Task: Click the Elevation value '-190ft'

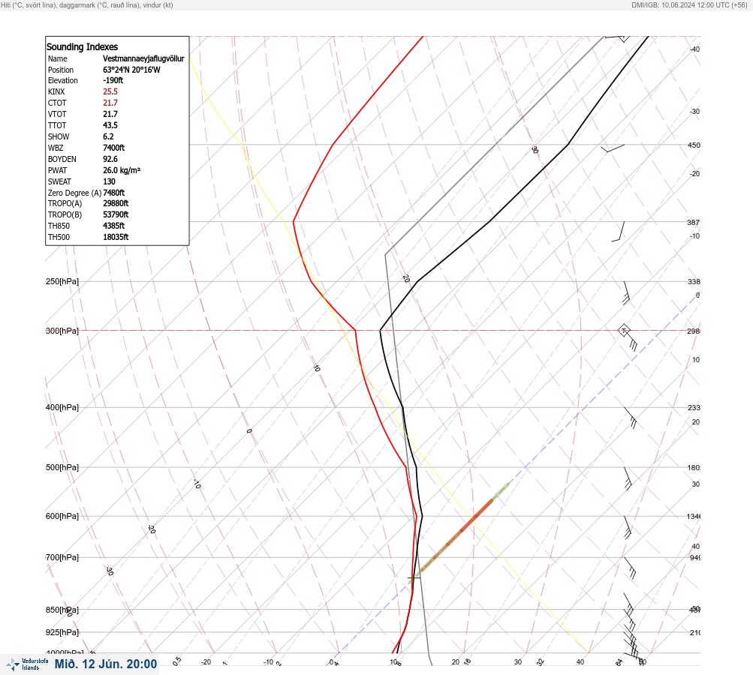Action: tap(113, 80)
